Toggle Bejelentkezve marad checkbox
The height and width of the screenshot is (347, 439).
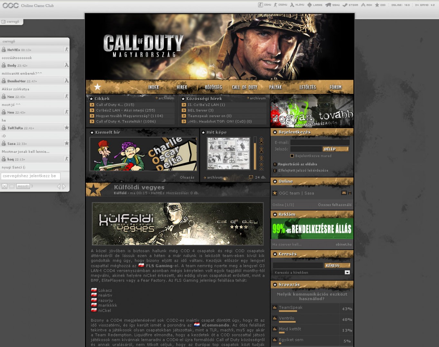pyautogui.click(x=292, y=156)
